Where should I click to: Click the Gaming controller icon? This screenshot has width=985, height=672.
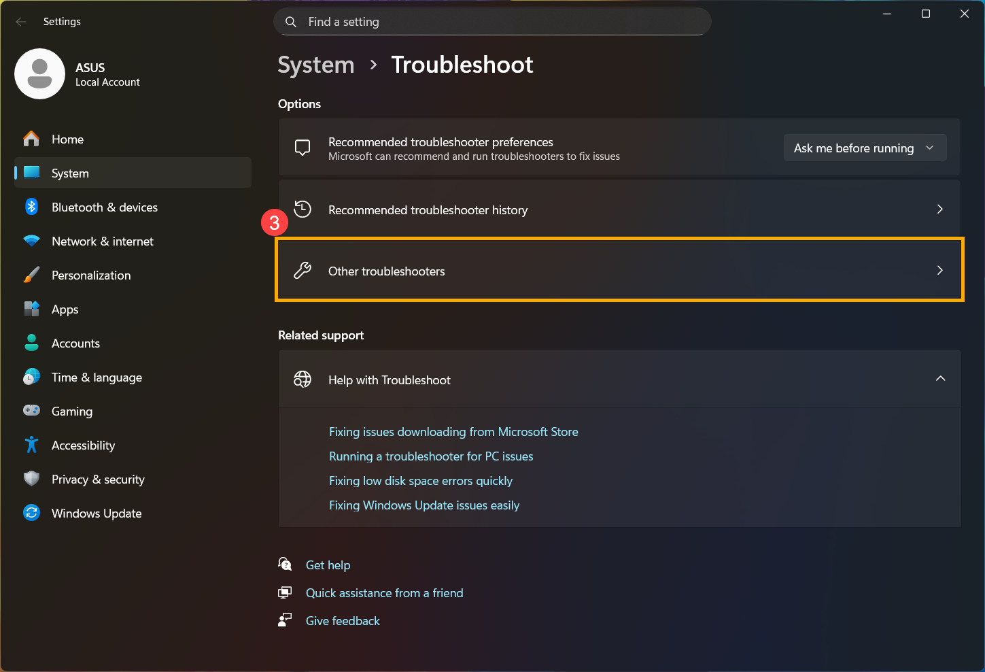coord(31,410)
